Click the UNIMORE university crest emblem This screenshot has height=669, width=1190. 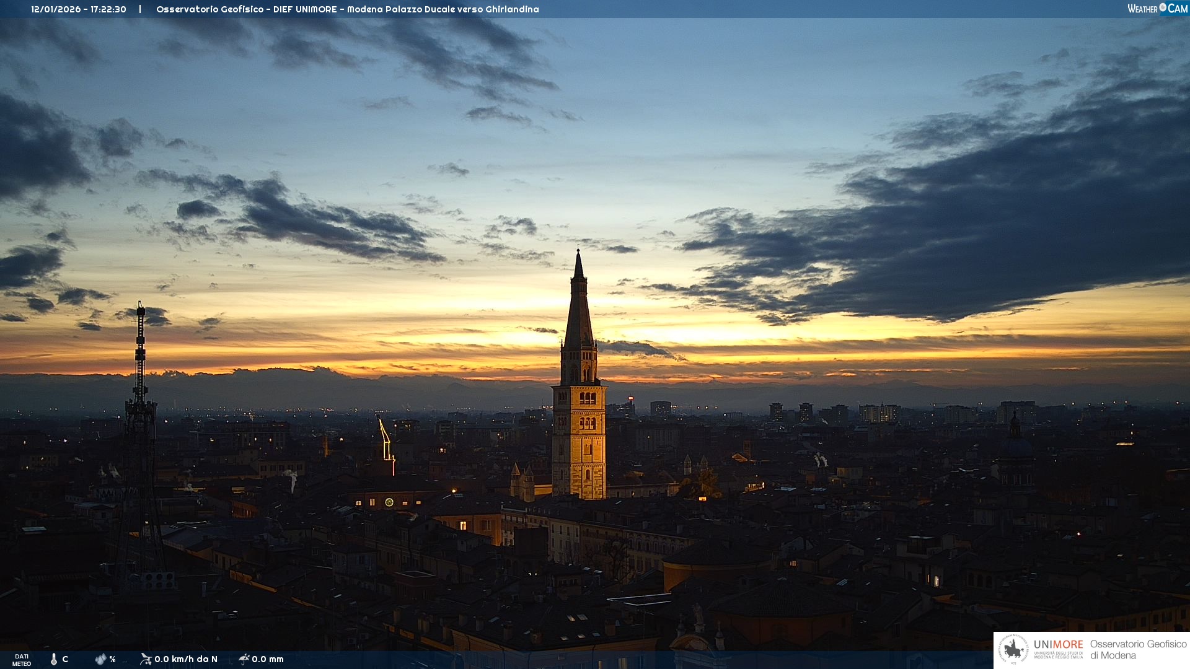pyautogui.click(x=1013, y=649)
